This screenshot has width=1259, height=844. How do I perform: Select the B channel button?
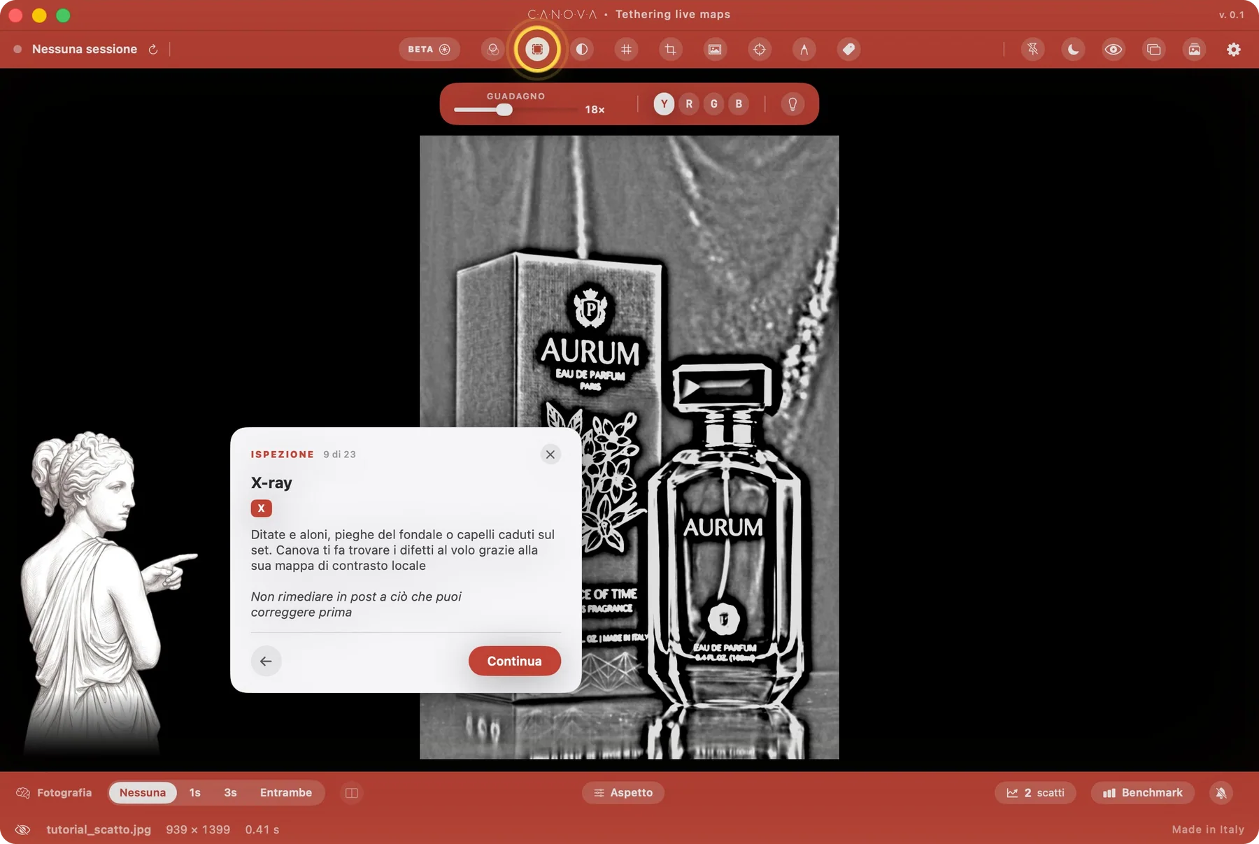[x=739, y=104]
